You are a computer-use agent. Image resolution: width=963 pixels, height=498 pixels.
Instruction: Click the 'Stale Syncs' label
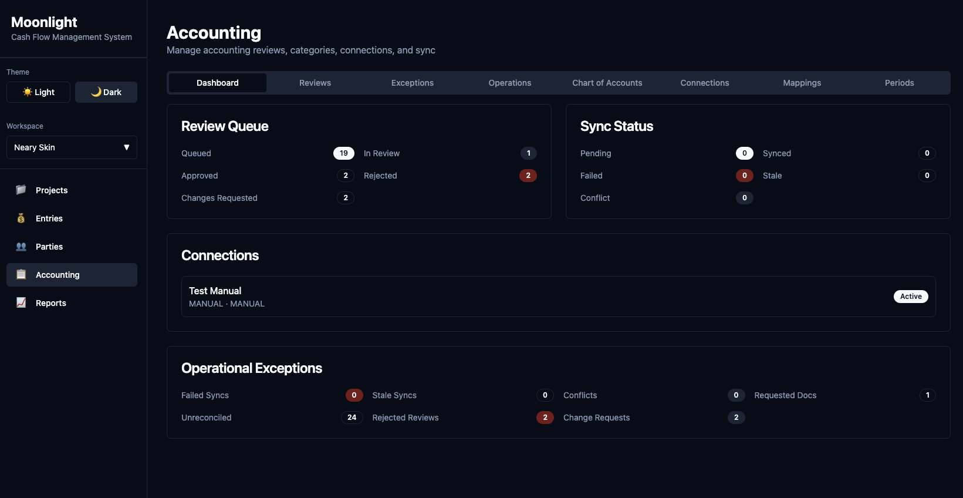(394, 395)
